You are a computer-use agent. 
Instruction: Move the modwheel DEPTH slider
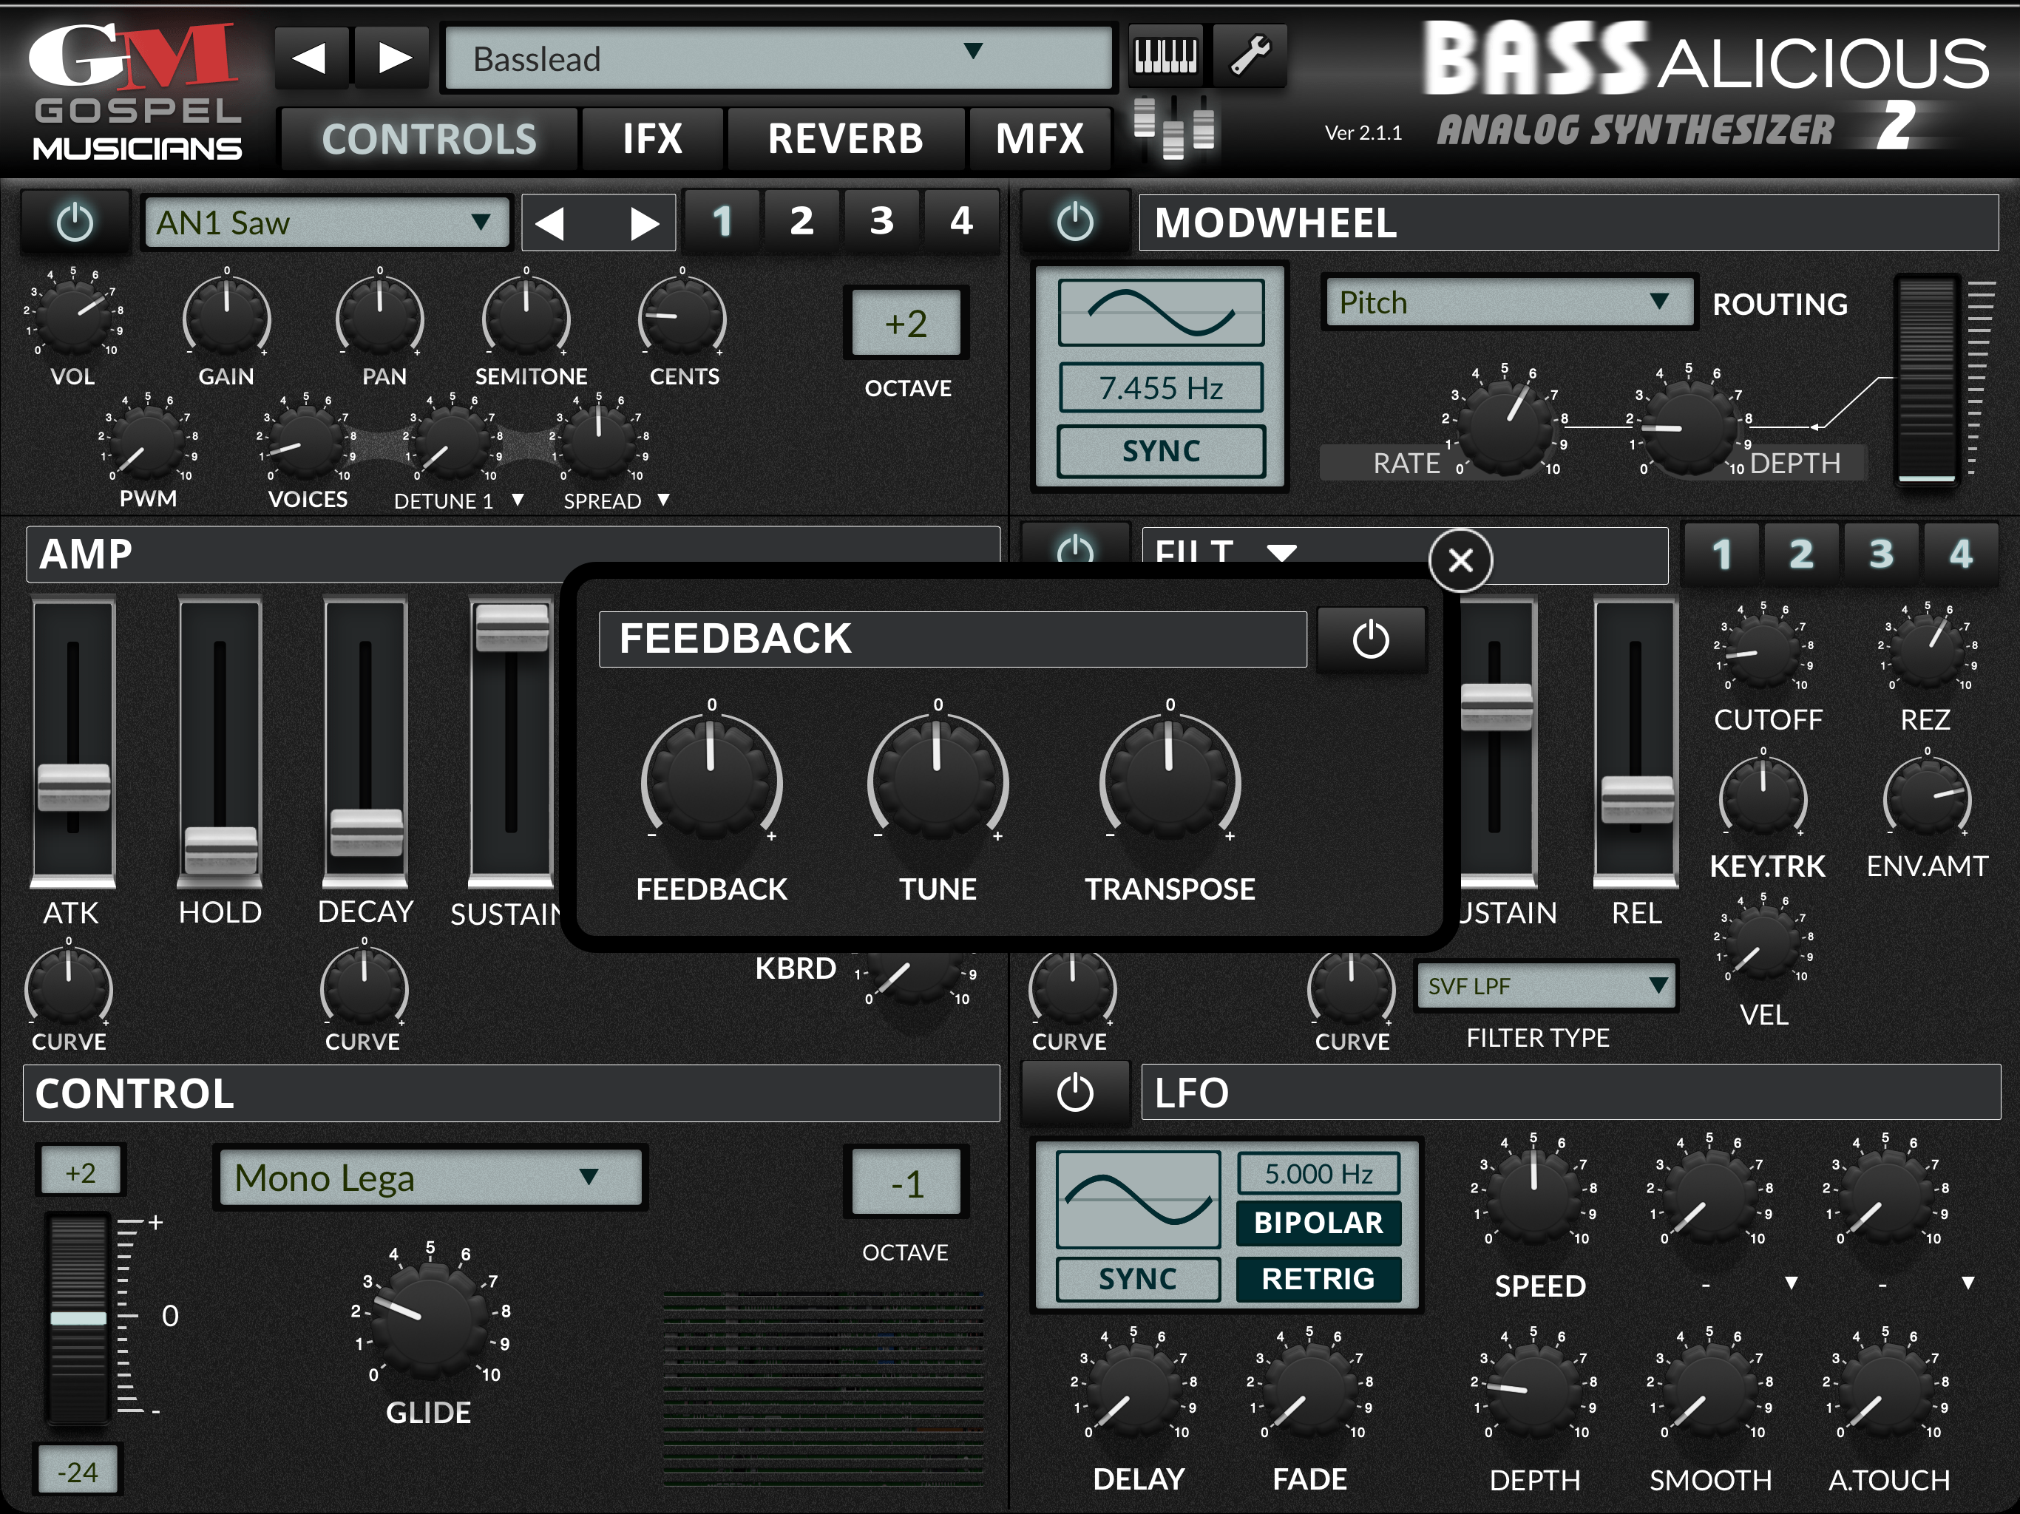tap(1927, 384)
